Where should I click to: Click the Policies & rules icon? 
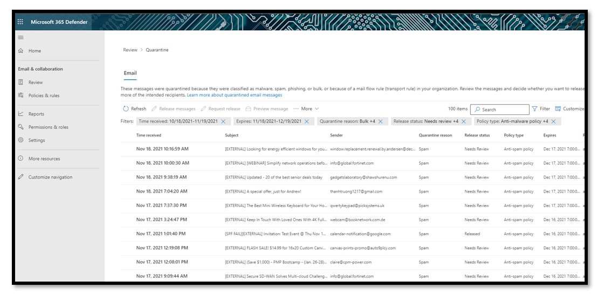[21, 95]
